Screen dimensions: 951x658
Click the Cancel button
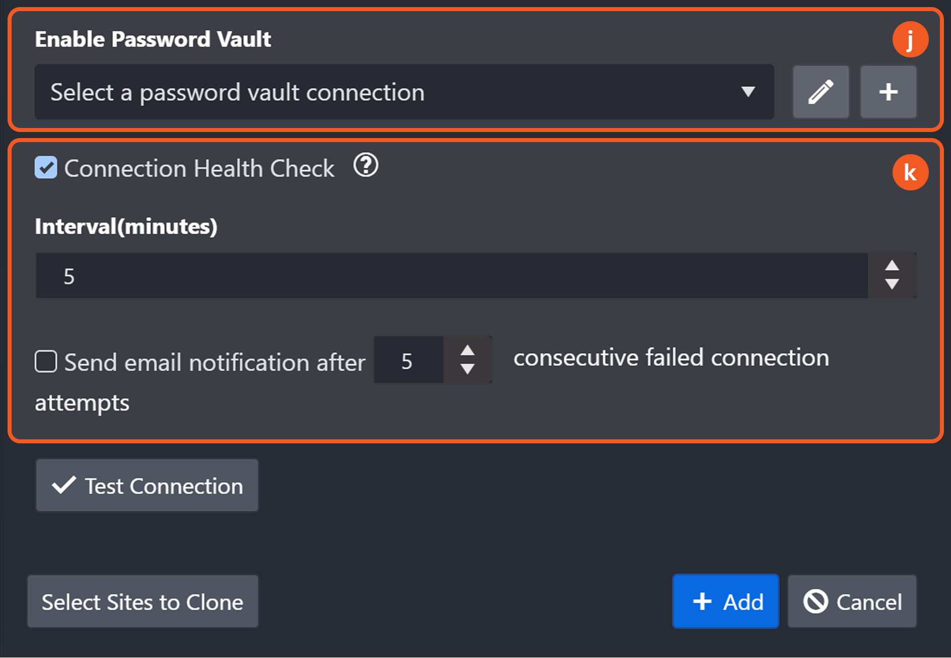click(852, 602)
